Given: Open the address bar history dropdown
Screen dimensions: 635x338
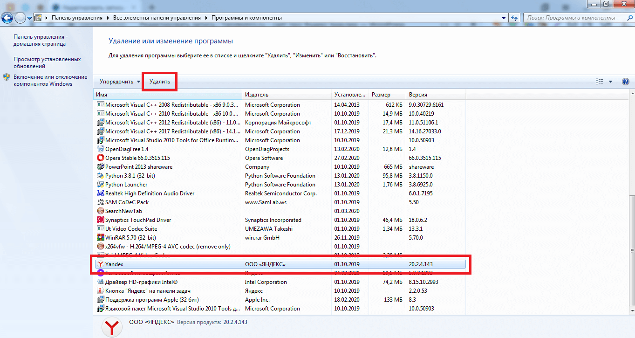Looking at the screenshot, I should (504, 18).
